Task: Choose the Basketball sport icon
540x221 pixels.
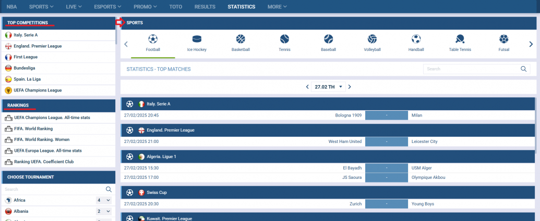Action: pos(241,39)
